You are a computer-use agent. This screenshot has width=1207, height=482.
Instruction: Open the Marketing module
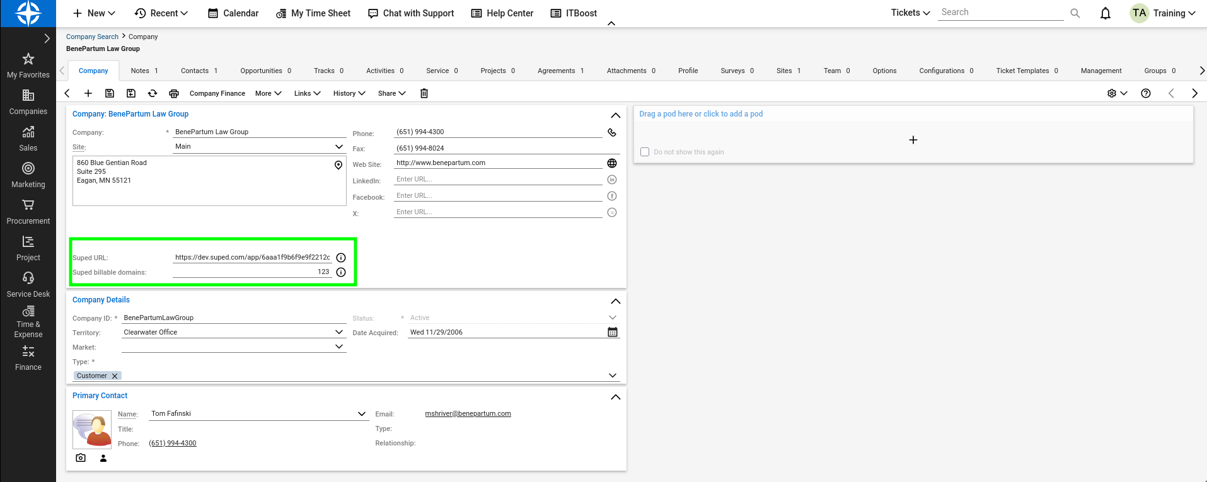pos(28,175)
